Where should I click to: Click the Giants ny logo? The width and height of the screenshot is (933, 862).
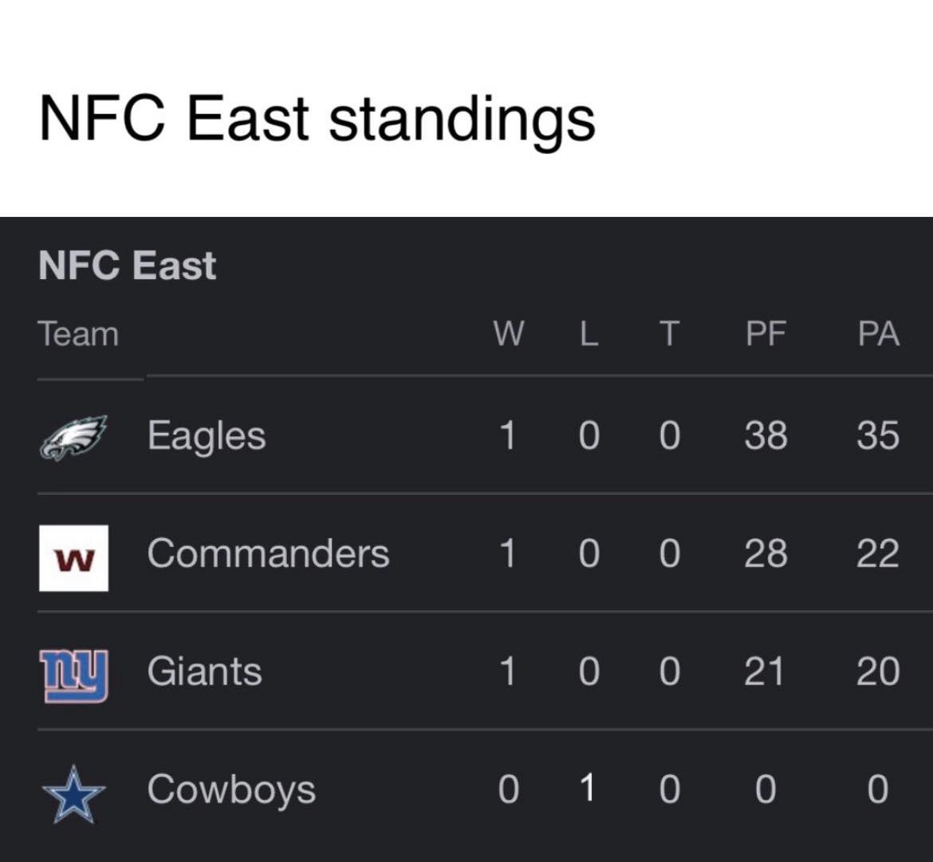(74, 675)
